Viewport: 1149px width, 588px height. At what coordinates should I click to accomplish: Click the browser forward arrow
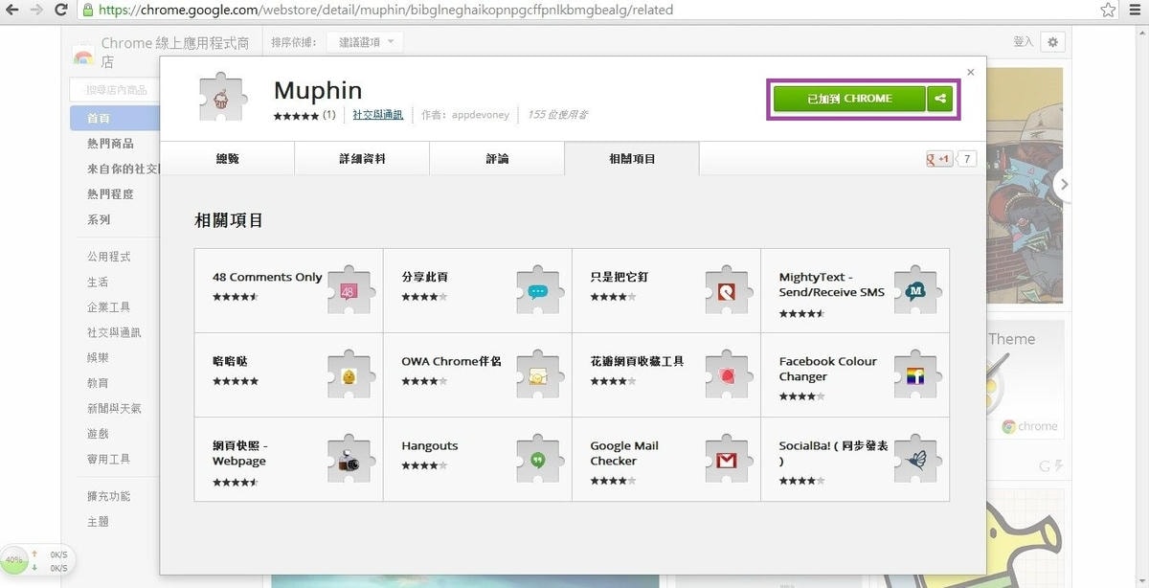(36, 11)
